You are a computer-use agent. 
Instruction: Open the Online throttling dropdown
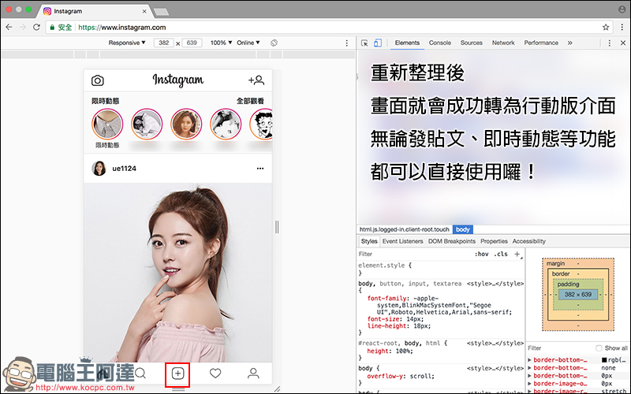pos(248,43)
